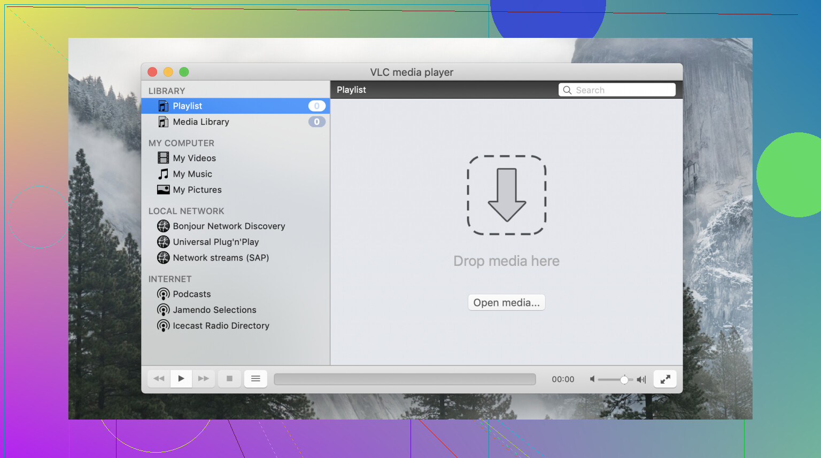Screen dimensions: 821x458
Task: Select My Pictures in sidebar
Action: pos(197,189)
